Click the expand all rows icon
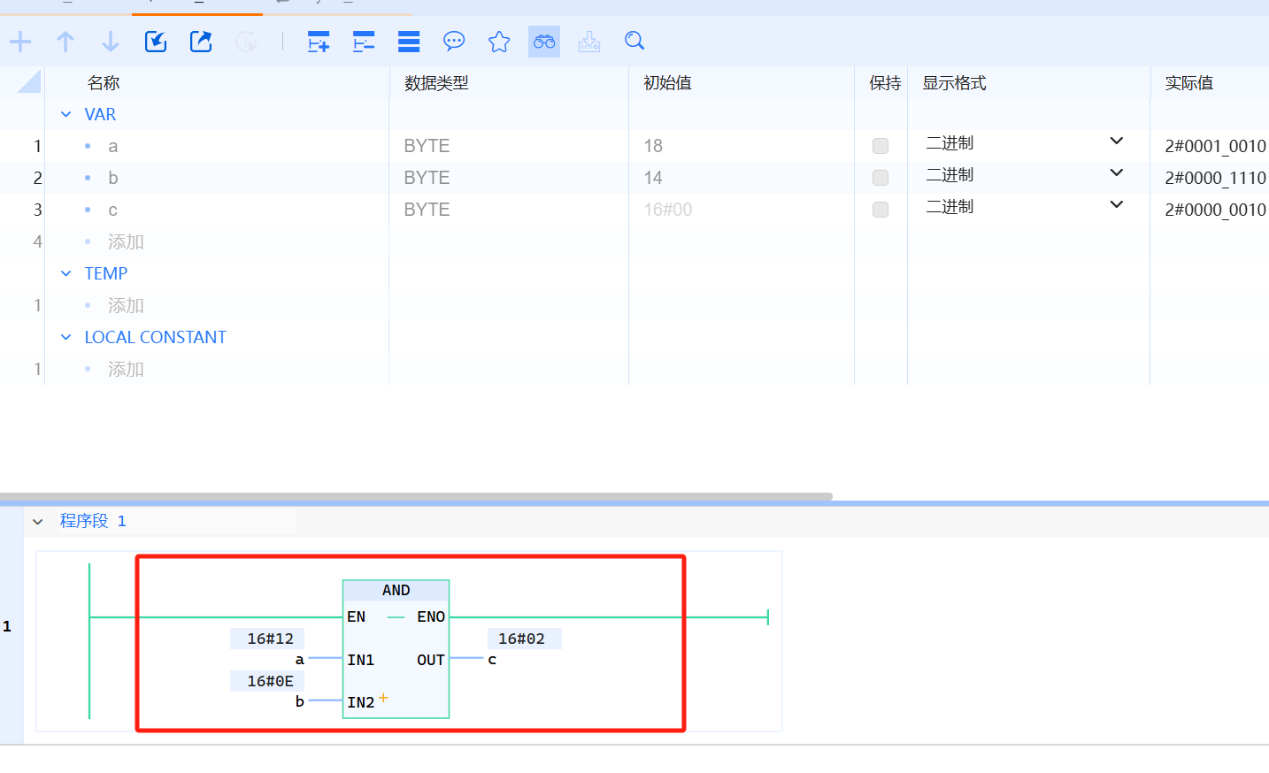 tap(319, 42)
